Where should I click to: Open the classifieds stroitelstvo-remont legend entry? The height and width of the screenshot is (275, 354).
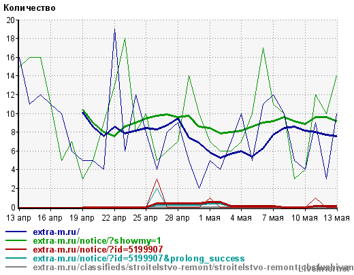point(193,268)
